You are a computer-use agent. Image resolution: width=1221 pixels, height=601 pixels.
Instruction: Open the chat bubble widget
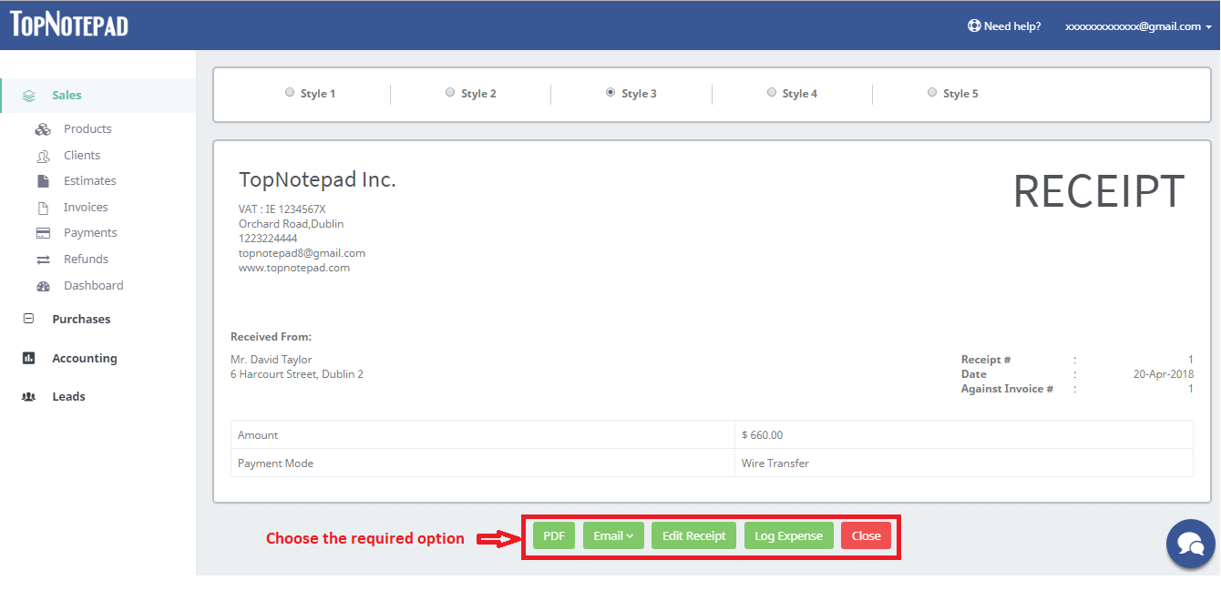point(1190,544)
